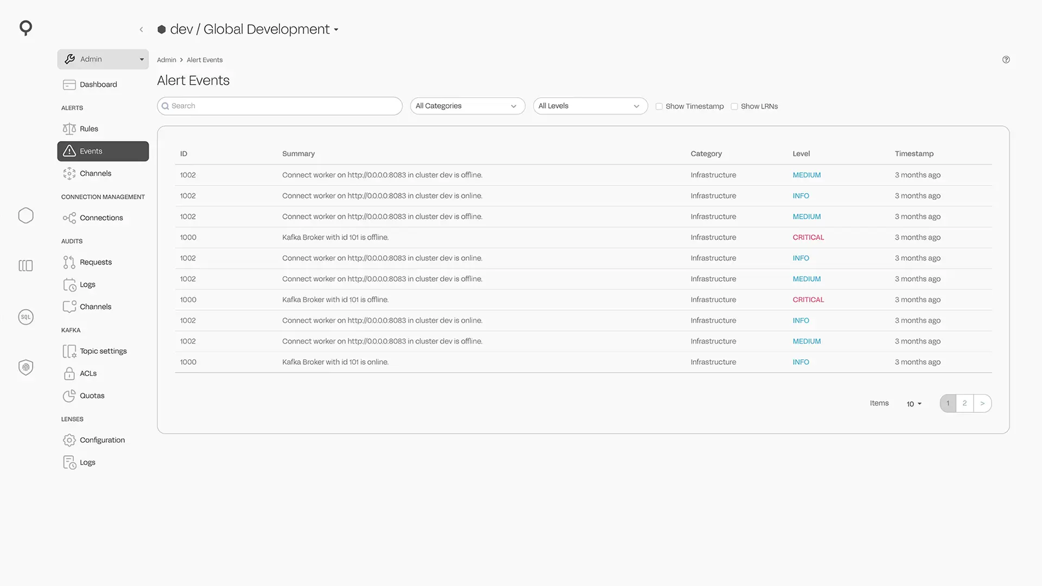Click the Admin breadcrumb link
Screen dimensions: 1042x586
tap(166, 60)
